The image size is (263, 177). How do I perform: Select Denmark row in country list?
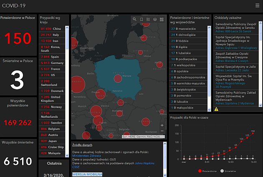coord(52,91)
